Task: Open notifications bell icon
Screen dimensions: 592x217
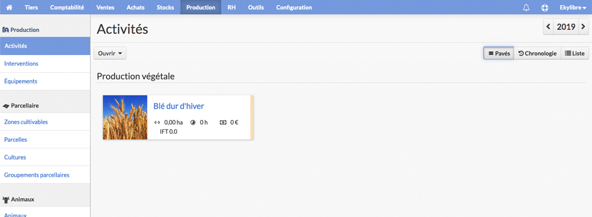Action: tap(526, 8)
